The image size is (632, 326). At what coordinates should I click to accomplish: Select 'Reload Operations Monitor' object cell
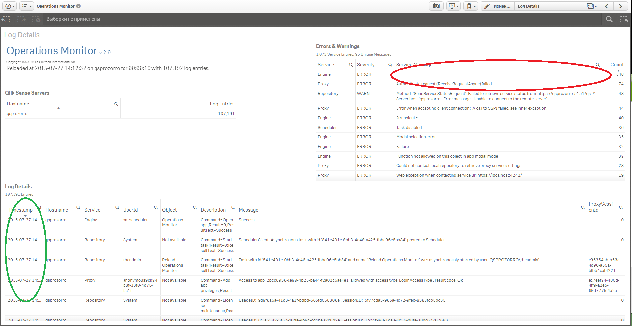pos(173,265)
